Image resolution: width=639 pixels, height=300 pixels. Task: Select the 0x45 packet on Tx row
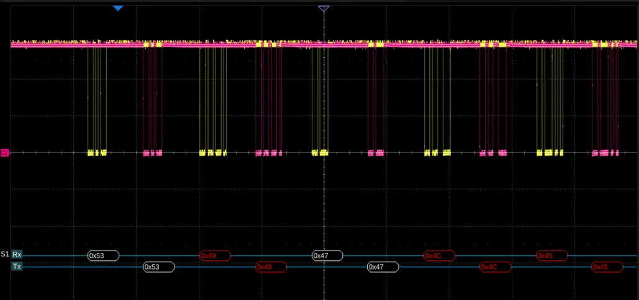point(607,267)
